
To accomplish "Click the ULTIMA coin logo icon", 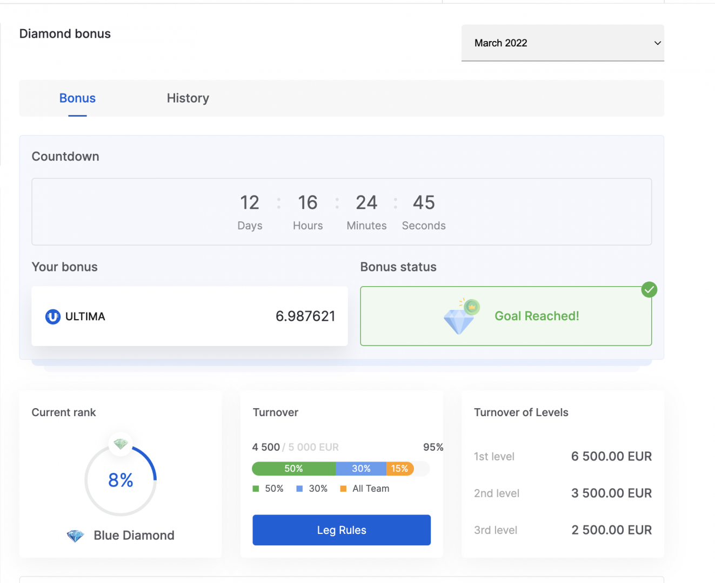I will pyautogui.click(x=53, y=317).
